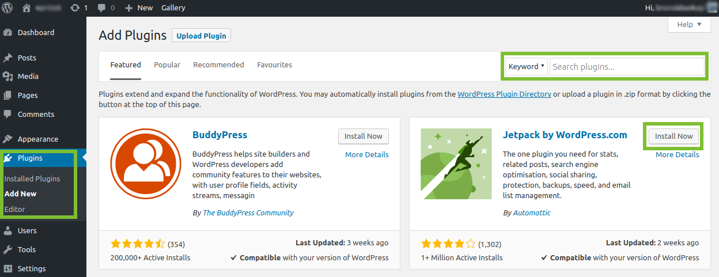Switch to the Popular tab
719x277 pixels.
coord(167,65)
